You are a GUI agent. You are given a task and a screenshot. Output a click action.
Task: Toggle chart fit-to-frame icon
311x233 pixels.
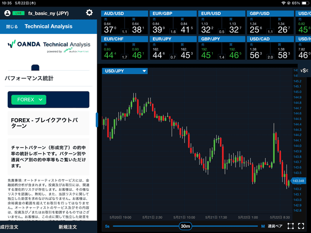[x=291, y=226]
